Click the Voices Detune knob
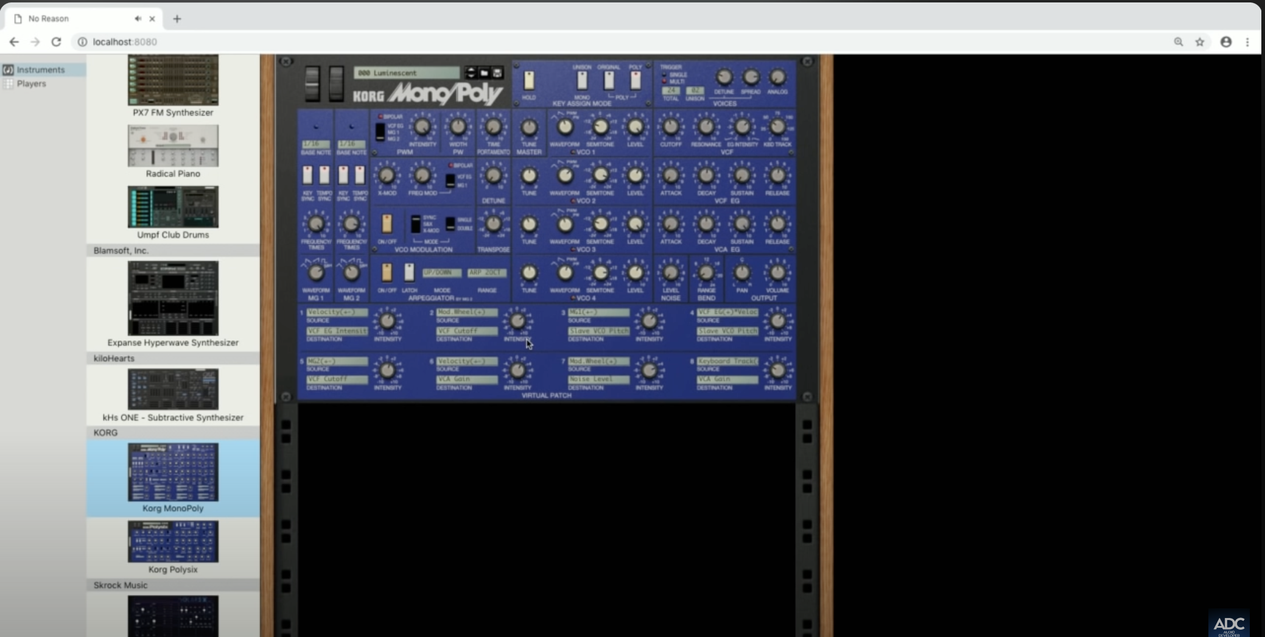The image size is (1265, 637). point(724,77)
